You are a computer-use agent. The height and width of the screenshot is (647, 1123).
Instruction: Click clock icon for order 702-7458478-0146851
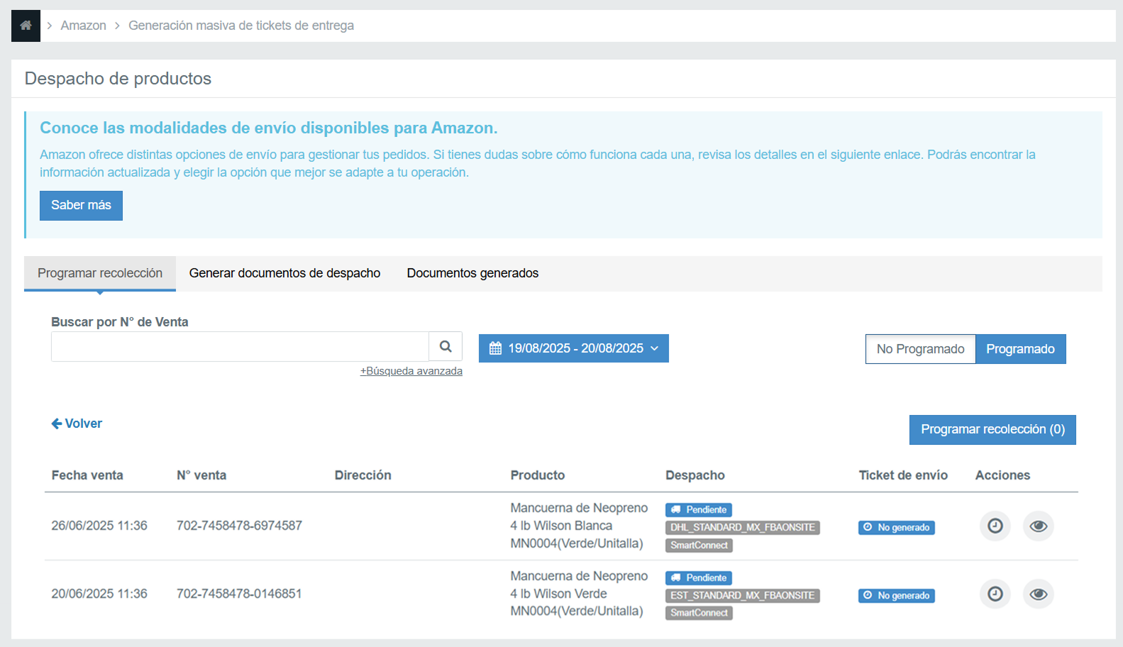(995, 594)
